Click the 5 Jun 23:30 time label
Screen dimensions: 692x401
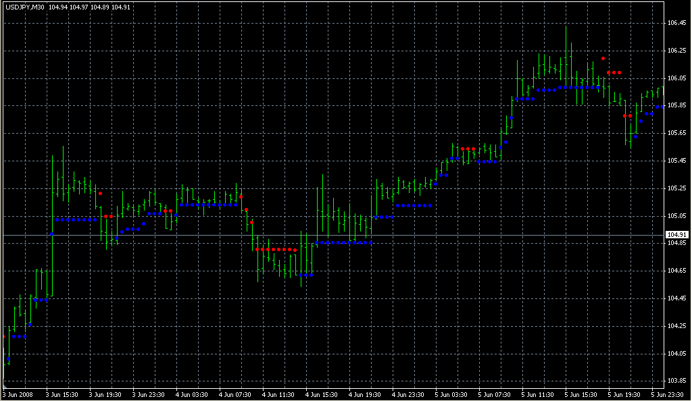click(x=668, y=394)
